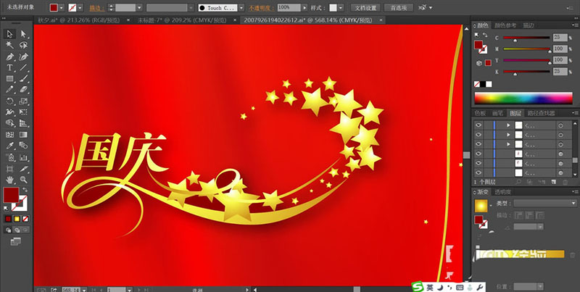Click the 不透明度 opacity link

click(x=261, y=8)
